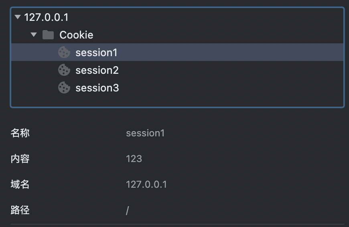Select the session2 cookie entry

(177, 70)
